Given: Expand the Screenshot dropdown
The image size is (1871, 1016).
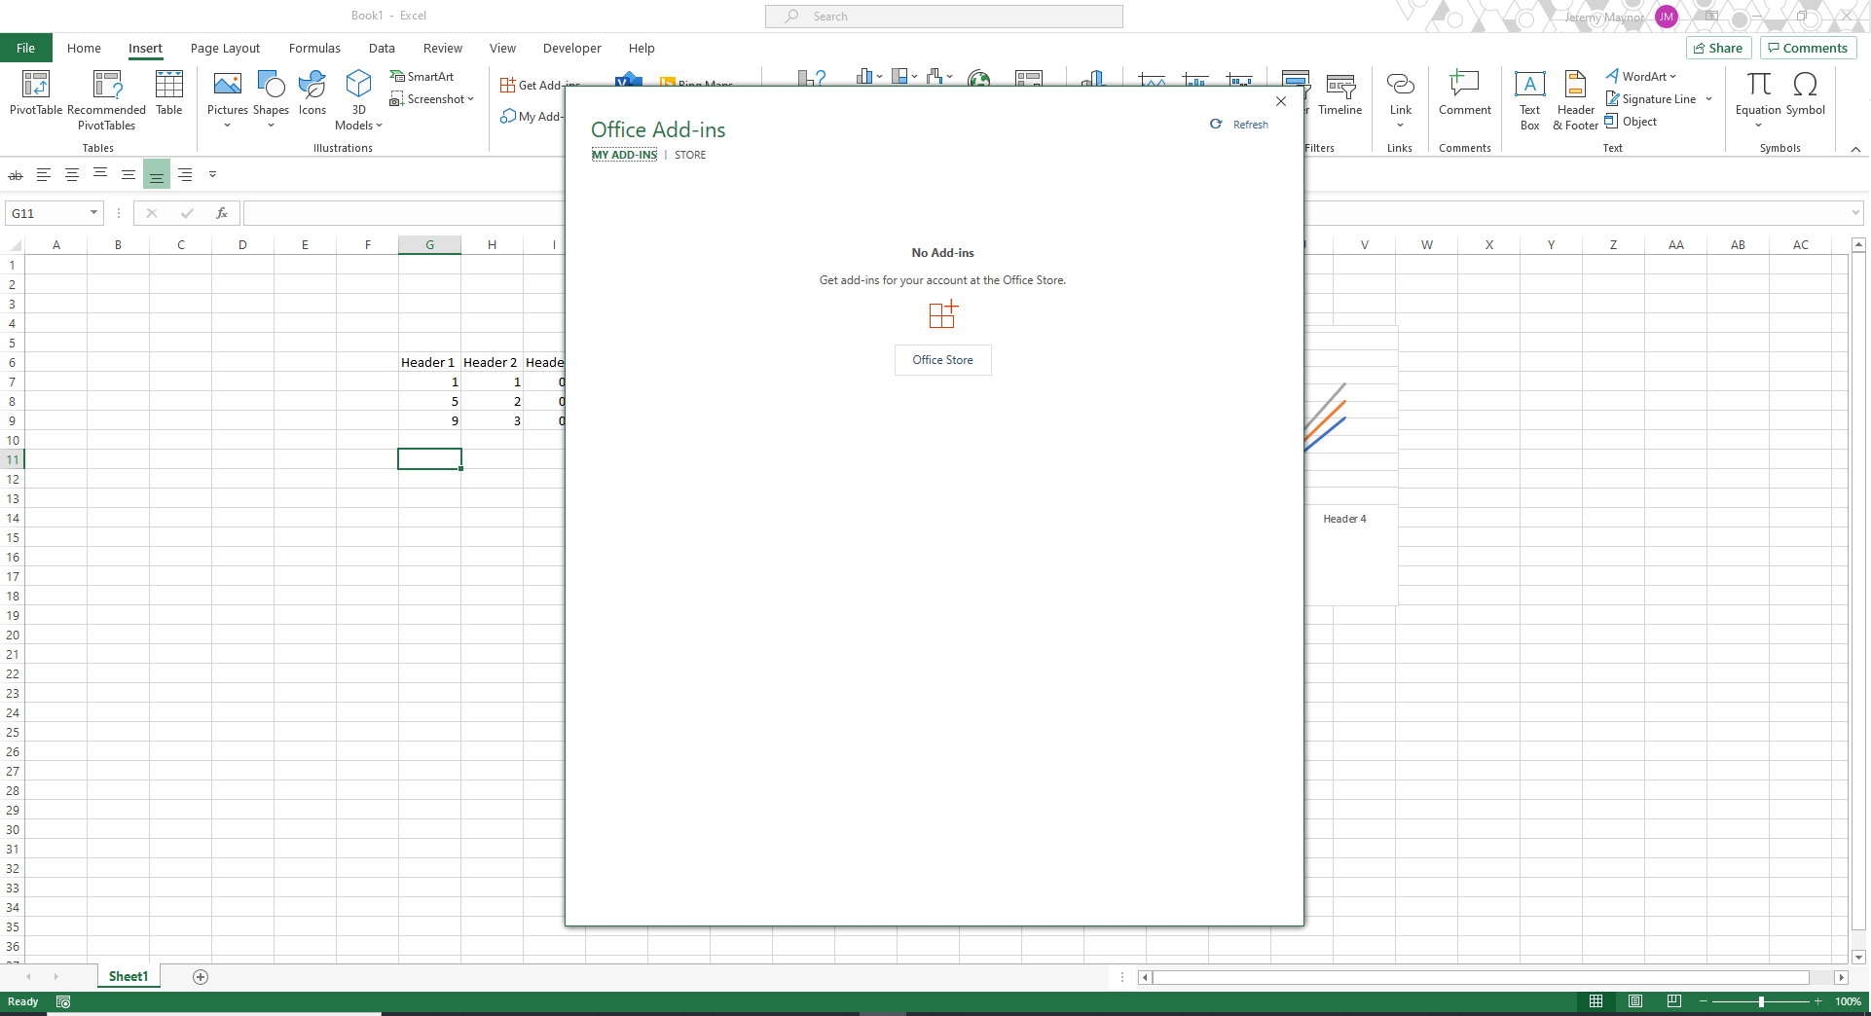Looking at the screenshot, I should point(470,99).
